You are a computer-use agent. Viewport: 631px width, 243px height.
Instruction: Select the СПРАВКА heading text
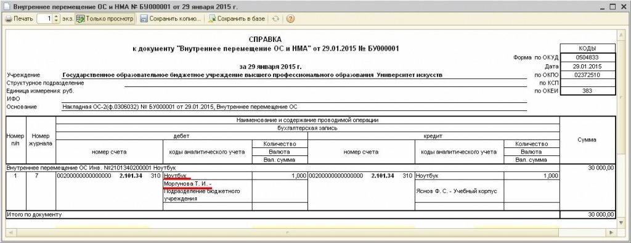265,39
